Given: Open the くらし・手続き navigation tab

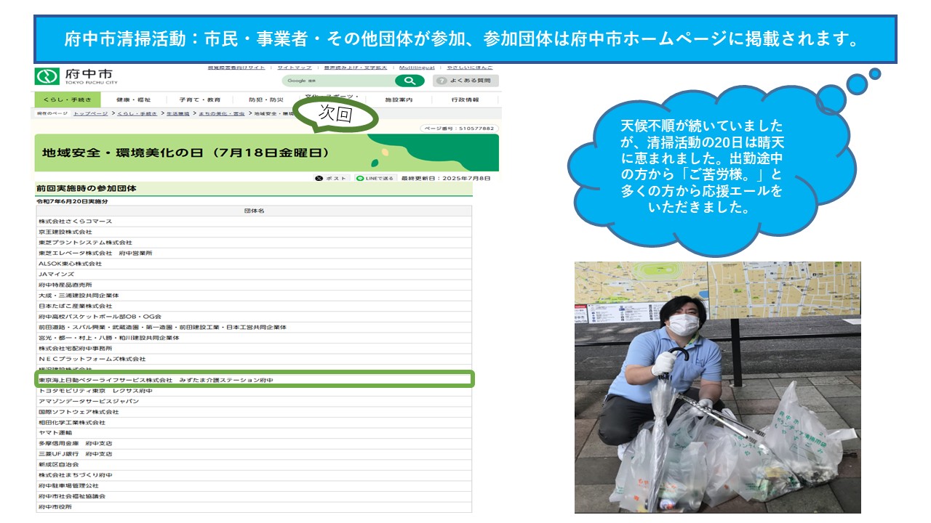Looking at the screenshot, I should click(67, 100).
